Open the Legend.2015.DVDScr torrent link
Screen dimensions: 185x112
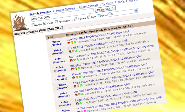(x=106, y=96)
